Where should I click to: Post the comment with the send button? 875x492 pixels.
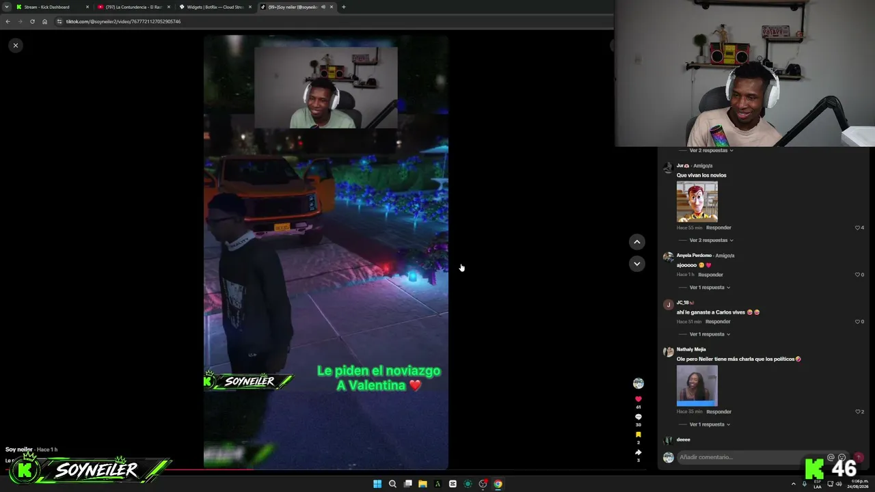click(859, 457)
